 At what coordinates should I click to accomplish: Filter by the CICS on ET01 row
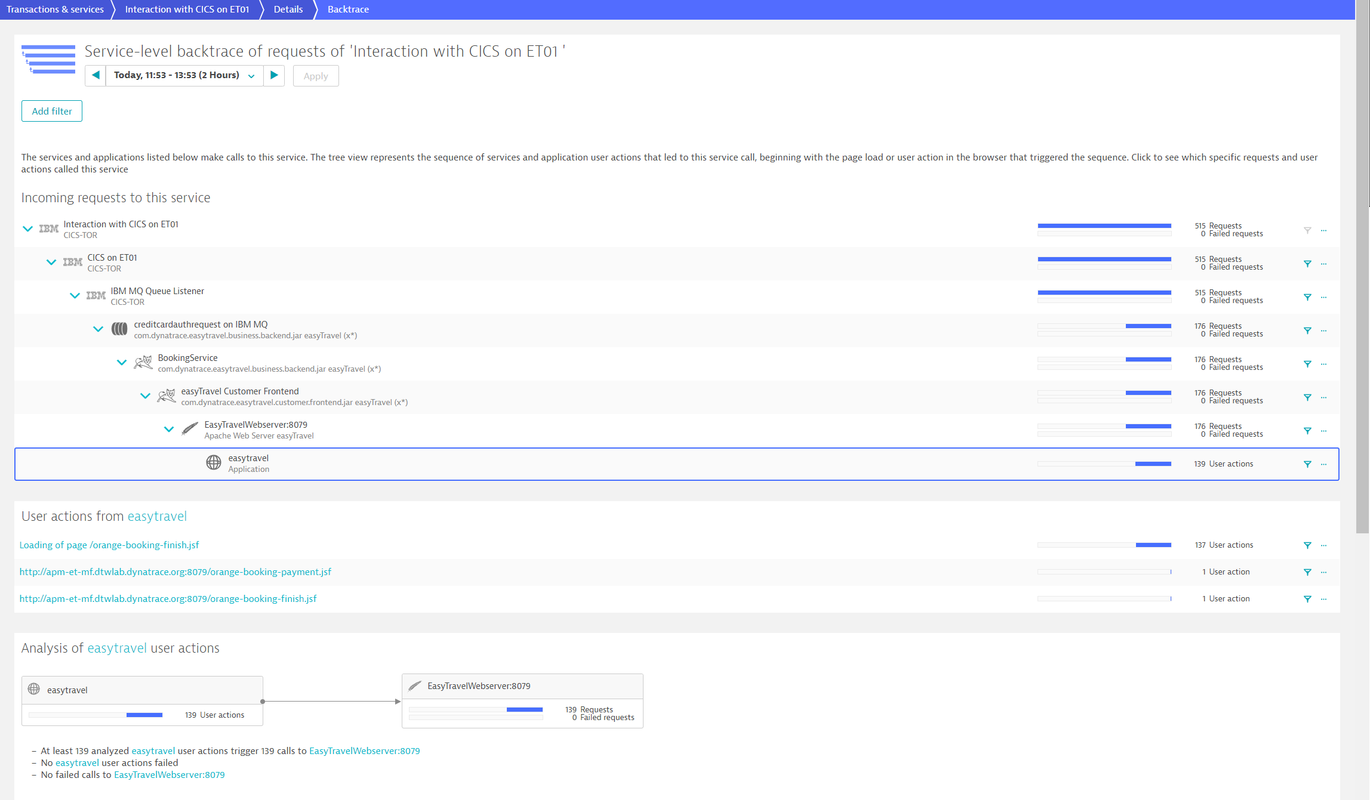pos(1307,264)
